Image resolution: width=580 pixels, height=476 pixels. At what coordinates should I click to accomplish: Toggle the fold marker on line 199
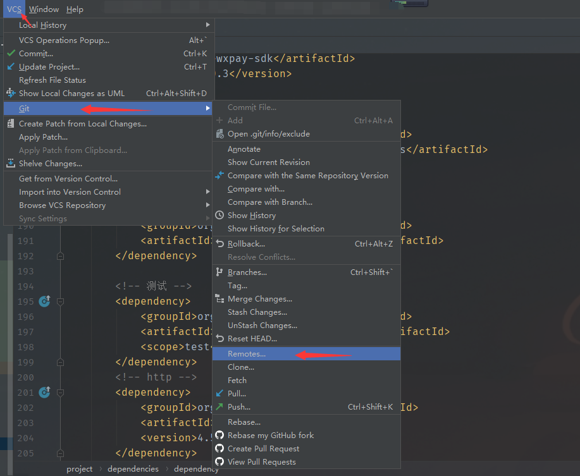point(60,362)
